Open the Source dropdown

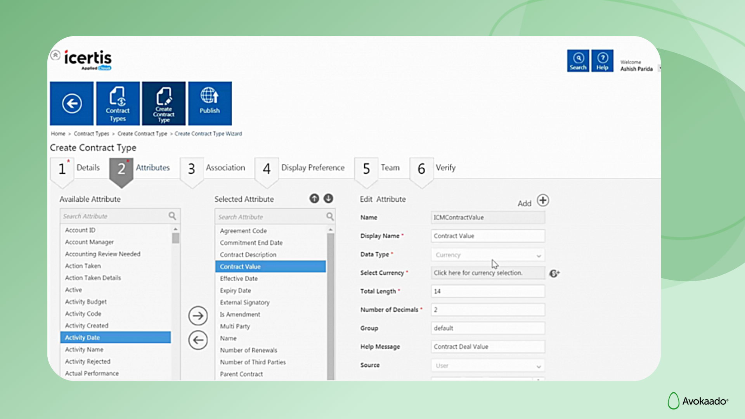[539, 365]
